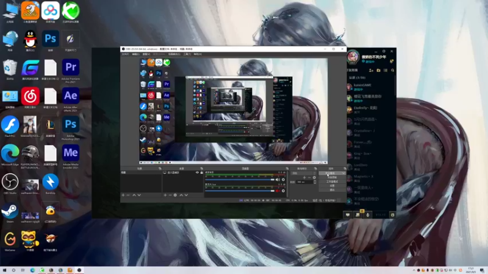
Task: Click transition duration 300 ms field
Action: pyautogui.click(x=304, y=181)
